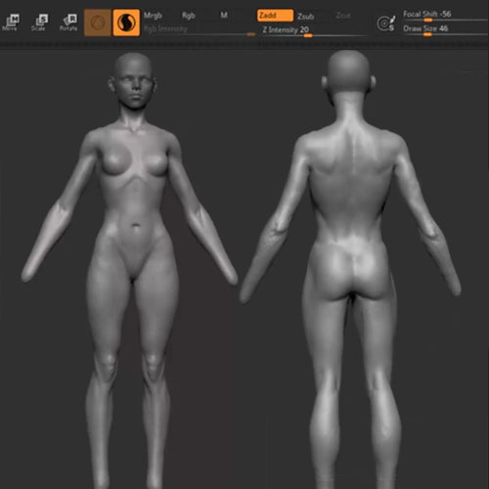Click the dimmed sphere gizmo icon
The height and width of the screenshot is (489, 489).
(97, 22)
